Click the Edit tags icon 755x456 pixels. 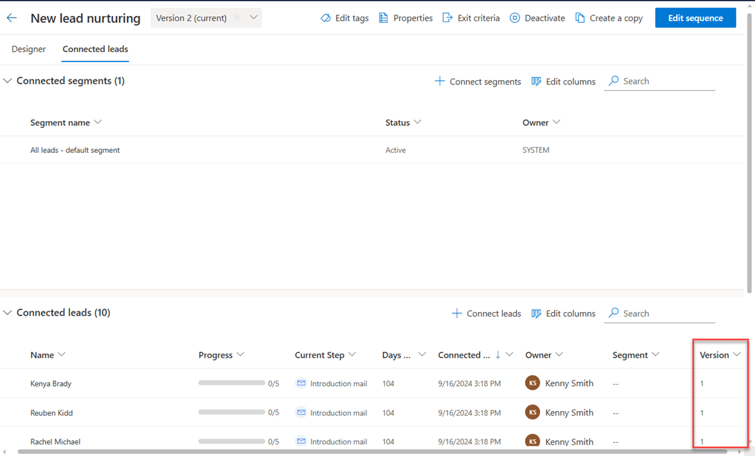326,18
